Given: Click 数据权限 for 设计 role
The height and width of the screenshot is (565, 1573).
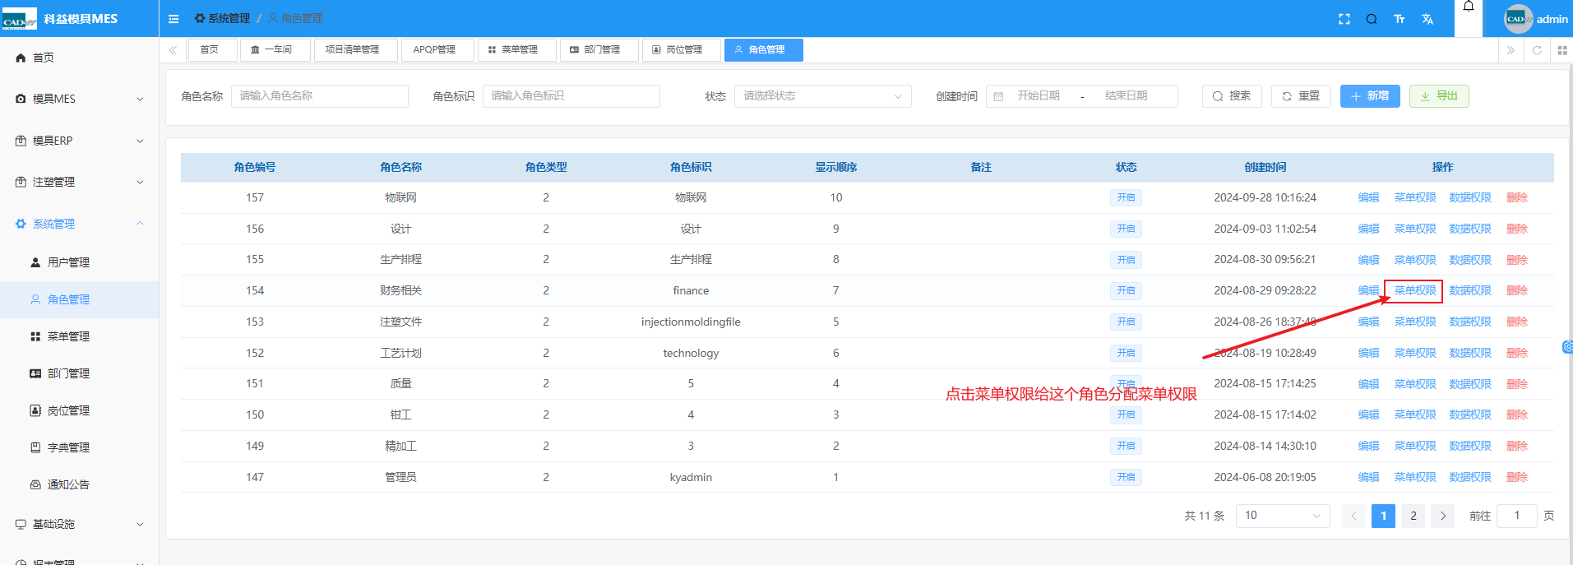Looking at the screenshot, I should 1470,229.
